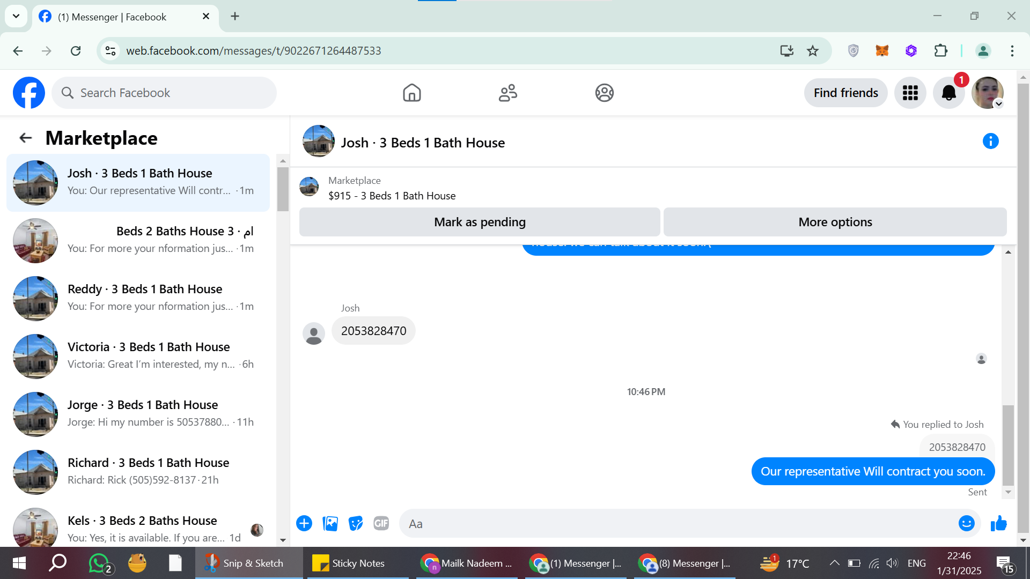Open the emoji picker in message box

coord(966,523)
